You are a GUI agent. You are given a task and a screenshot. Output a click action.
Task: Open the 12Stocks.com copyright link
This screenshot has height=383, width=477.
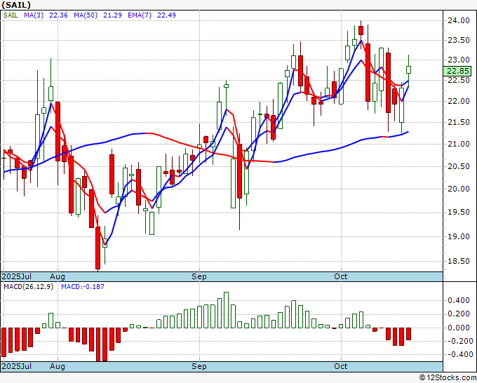(x=448, y=378)
